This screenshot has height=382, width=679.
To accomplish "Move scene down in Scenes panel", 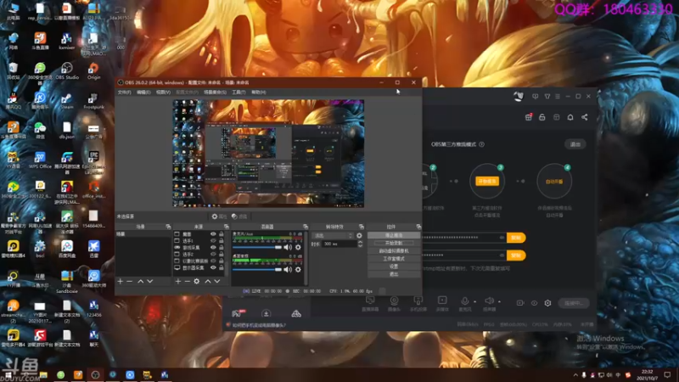I will 150,282.
